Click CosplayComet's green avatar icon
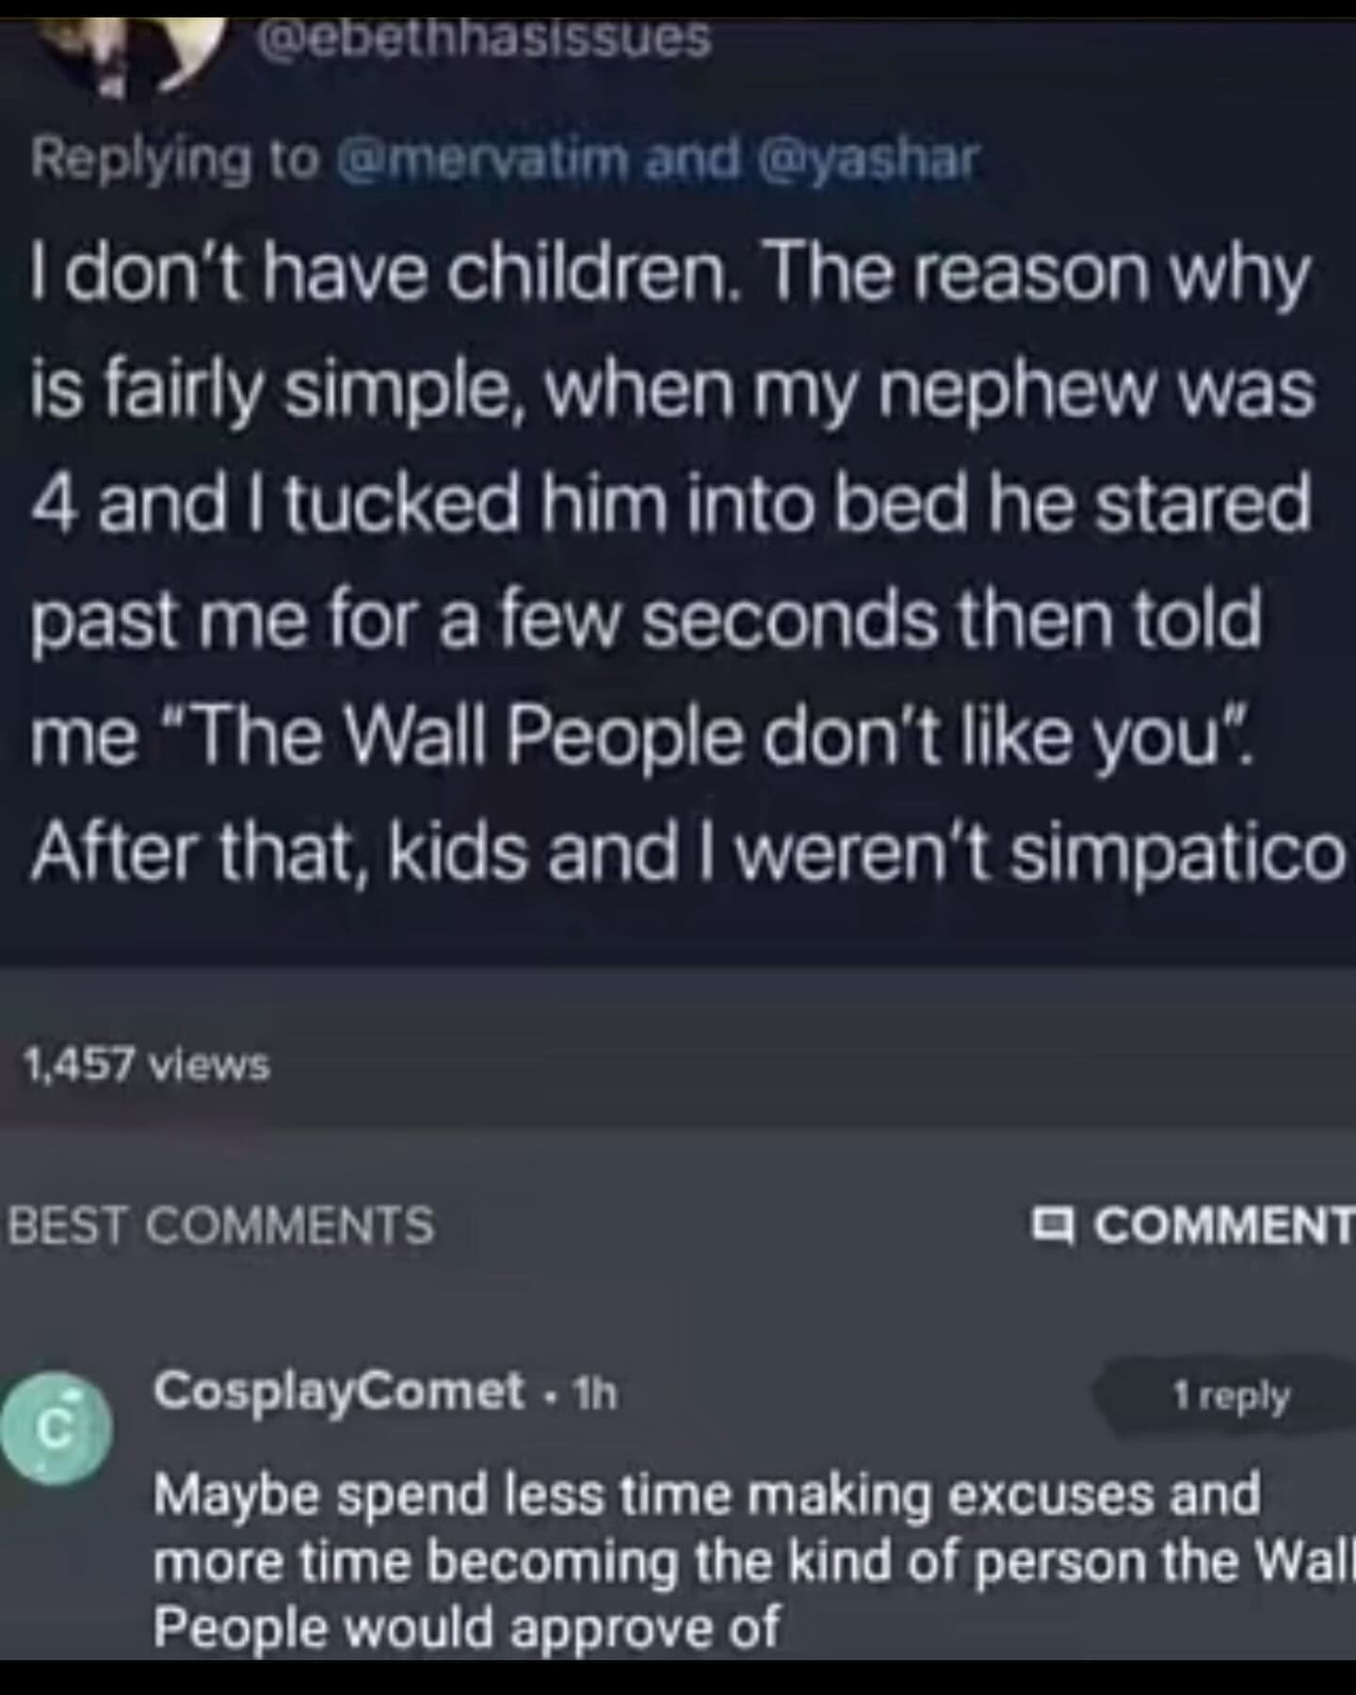The width and height of the screenshot is (1356, 1695). pyautogui.click(x=56, y=1429)
